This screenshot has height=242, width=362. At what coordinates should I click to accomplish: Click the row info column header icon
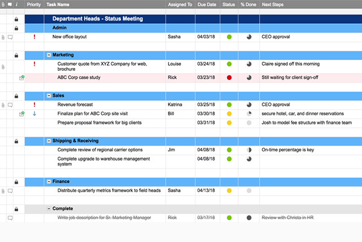pyautogui.click(x=16, y=5)
